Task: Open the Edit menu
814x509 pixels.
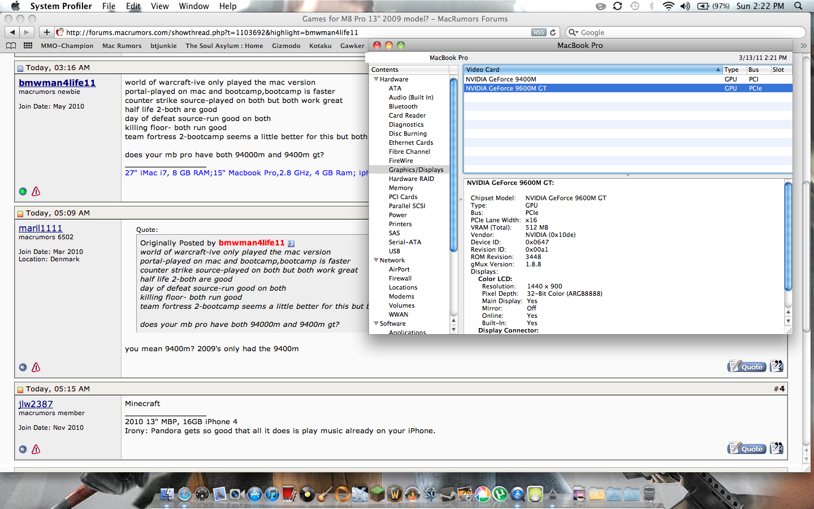Action: coord(133,6)
